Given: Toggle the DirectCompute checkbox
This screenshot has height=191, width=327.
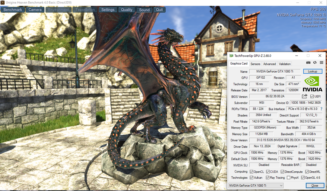Looking at the screenshot, I should [x=282, y=172].
